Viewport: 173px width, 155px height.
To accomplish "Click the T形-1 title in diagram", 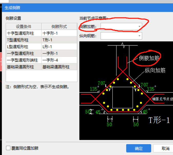I will [159, 120].
